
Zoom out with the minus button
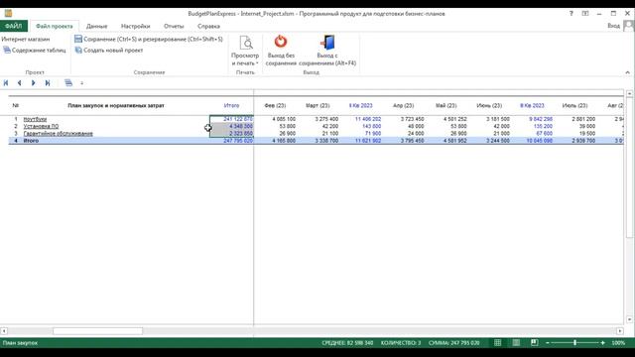pyautogui.click(x=548, y=343)
